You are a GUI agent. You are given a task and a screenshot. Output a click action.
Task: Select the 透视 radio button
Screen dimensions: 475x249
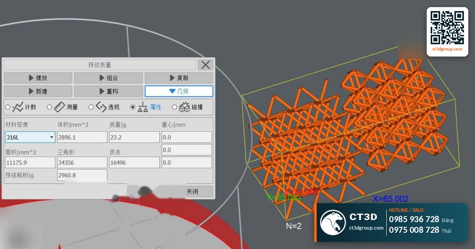[x=91, y=107]
